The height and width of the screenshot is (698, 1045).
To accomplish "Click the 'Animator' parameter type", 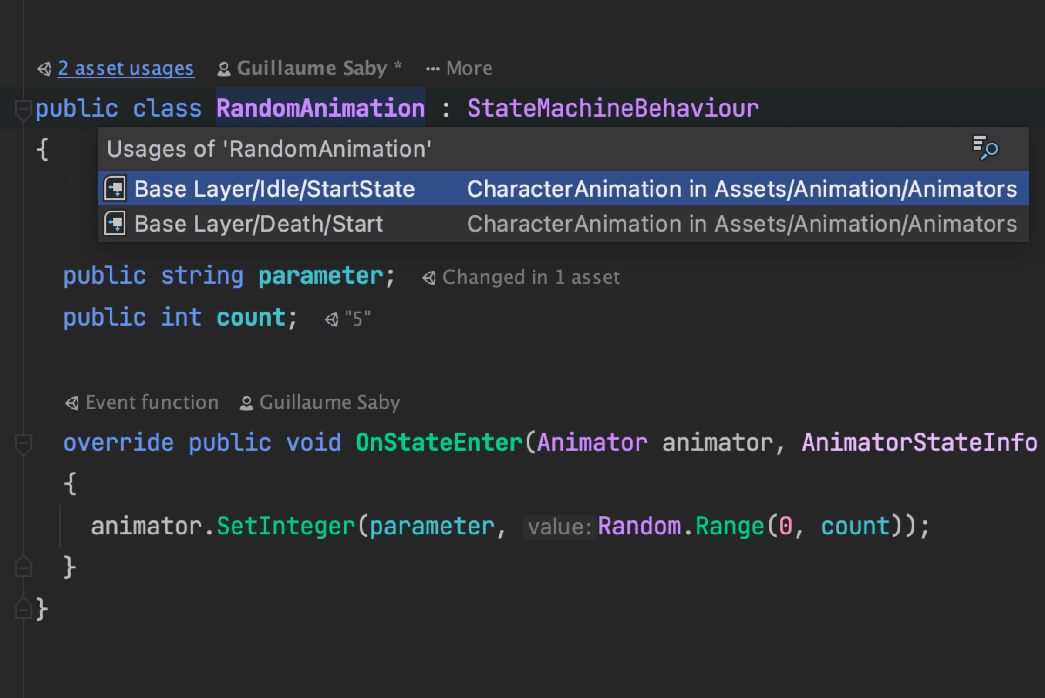I will [593, 443].
